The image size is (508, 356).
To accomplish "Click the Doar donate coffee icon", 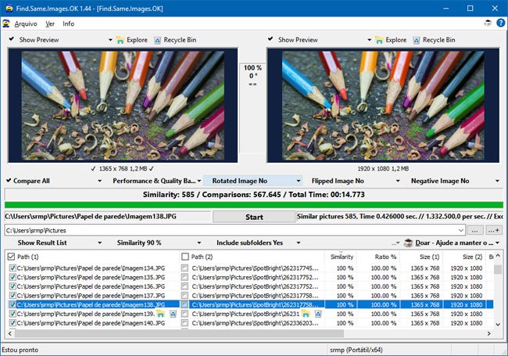I will tap(408, 243).
